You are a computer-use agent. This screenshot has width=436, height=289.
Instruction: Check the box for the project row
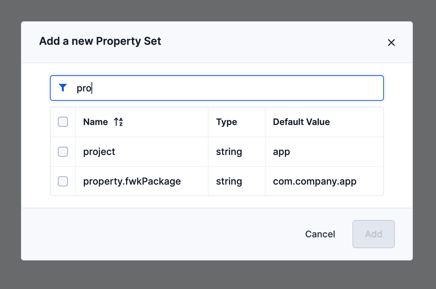point(63,152)
